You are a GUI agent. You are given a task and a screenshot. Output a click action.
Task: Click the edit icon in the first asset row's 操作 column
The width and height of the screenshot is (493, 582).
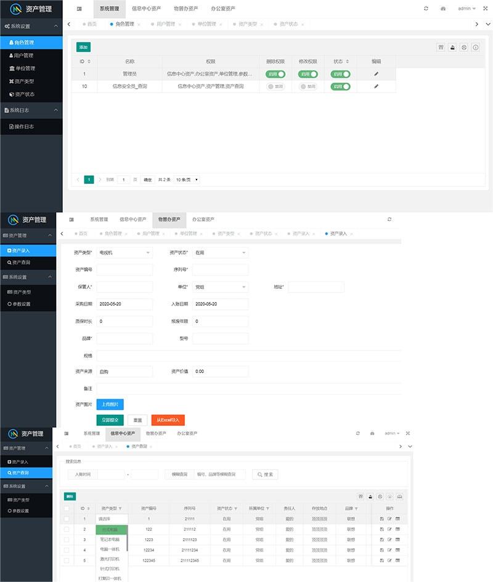click(x=389, y=519)
